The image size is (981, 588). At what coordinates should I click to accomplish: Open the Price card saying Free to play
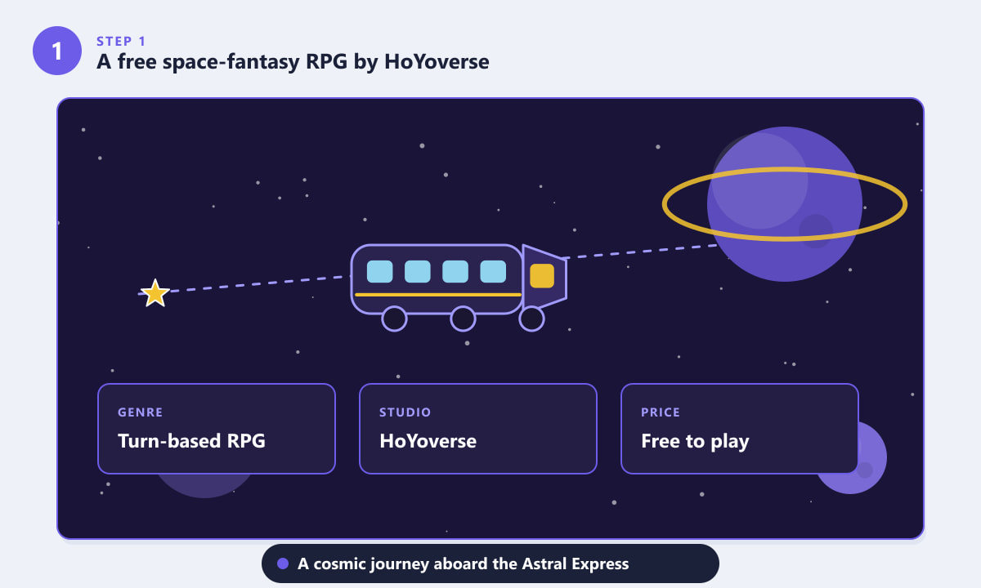[740, 429]
